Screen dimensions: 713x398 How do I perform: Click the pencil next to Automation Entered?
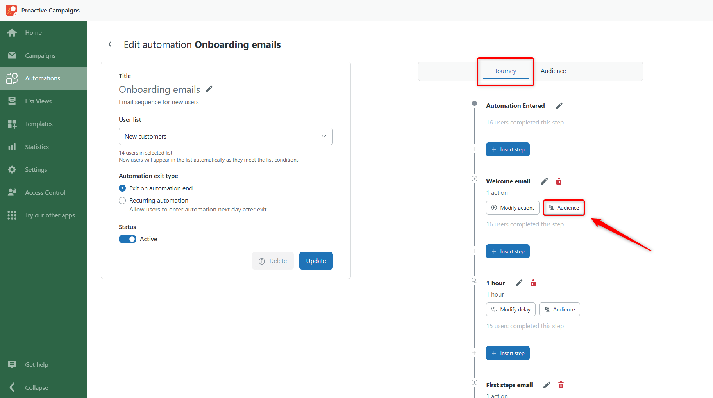[559, 106]
